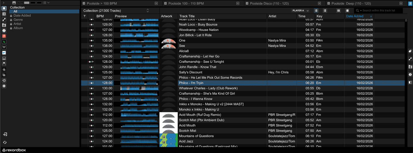This screenshot has width=413, height=153.
Task: Open the list options dropdown in top toolbar
Action: pyautogui.click(x=48, y=3)
